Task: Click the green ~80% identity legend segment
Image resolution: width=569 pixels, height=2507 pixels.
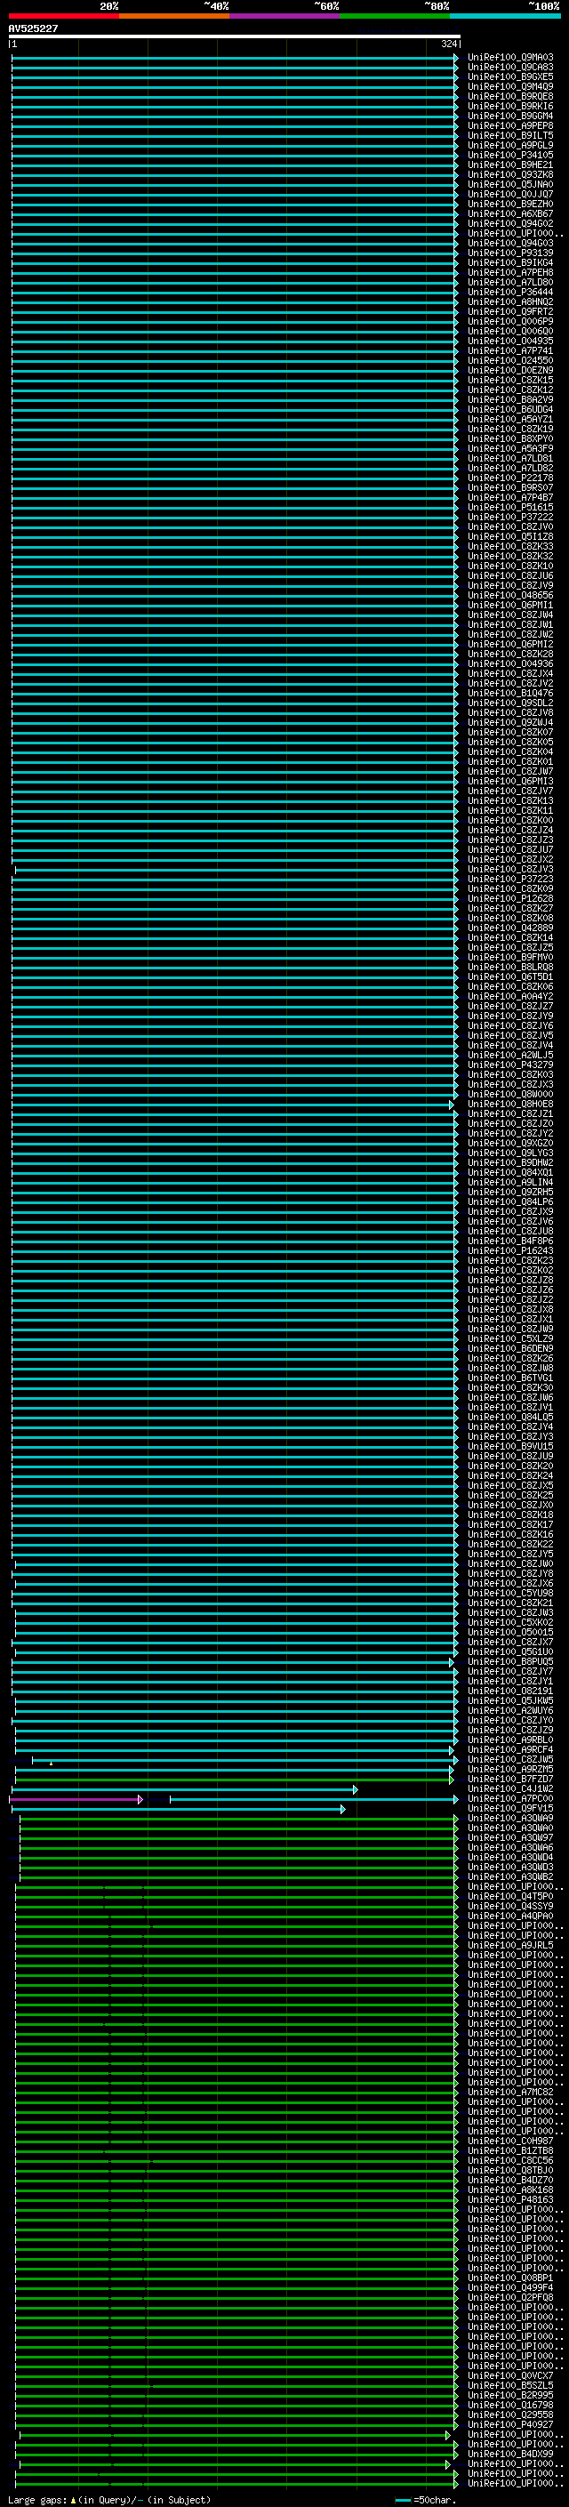Action: pos(395,16)
